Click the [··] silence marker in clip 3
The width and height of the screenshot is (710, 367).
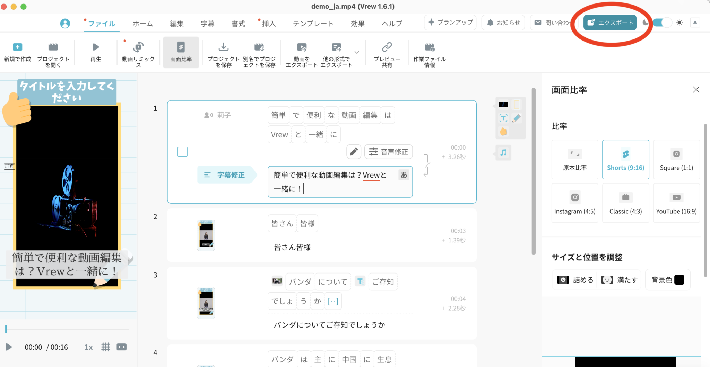(x=333, y=301)
